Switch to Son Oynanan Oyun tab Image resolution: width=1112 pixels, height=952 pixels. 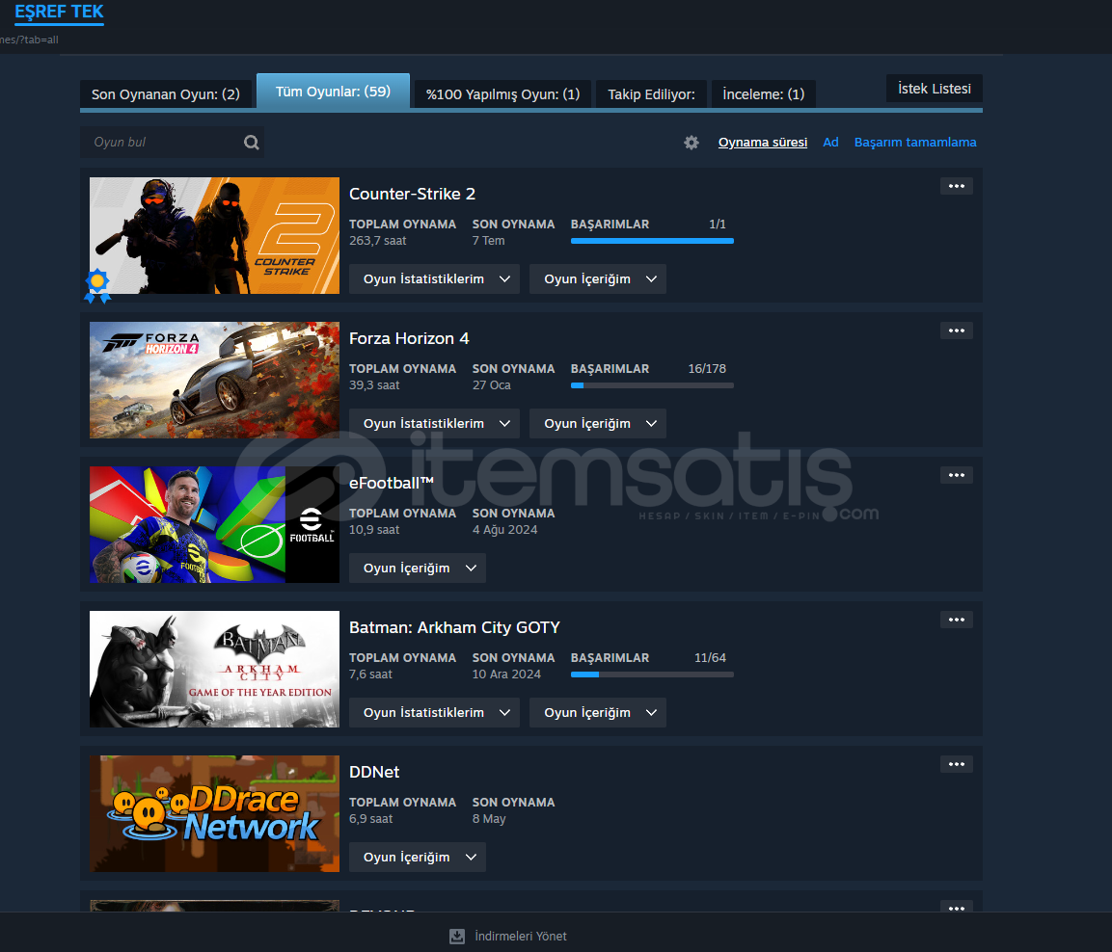pos(166,94)
